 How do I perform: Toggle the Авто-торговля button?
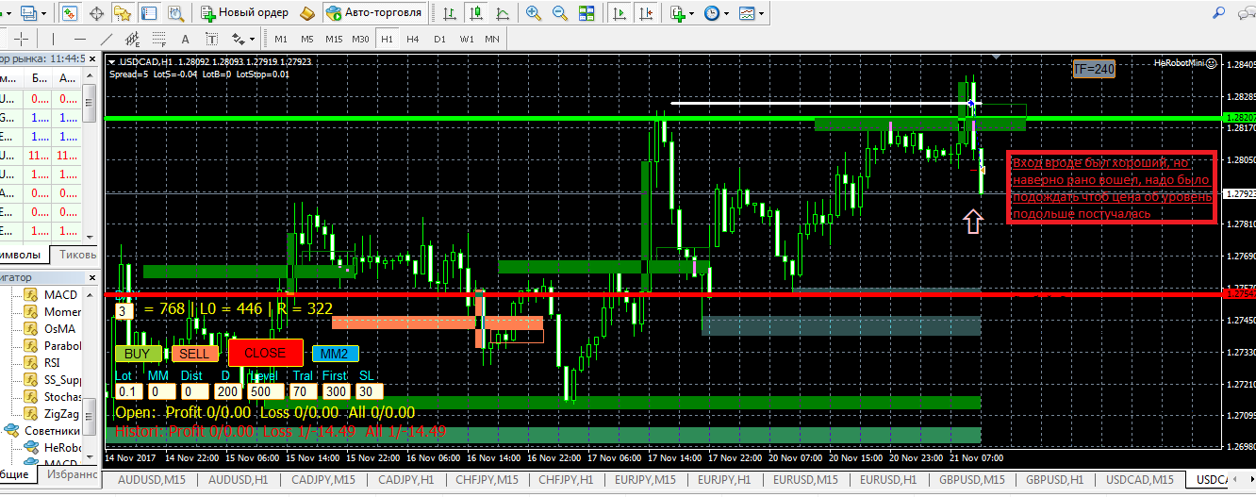(x=372, y=13)
